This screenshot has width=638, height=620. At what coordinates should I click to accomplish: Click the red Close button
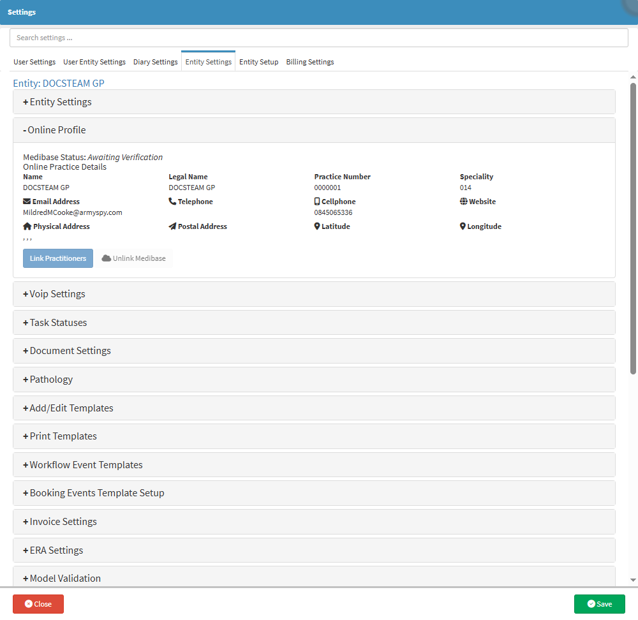(38, 604)
